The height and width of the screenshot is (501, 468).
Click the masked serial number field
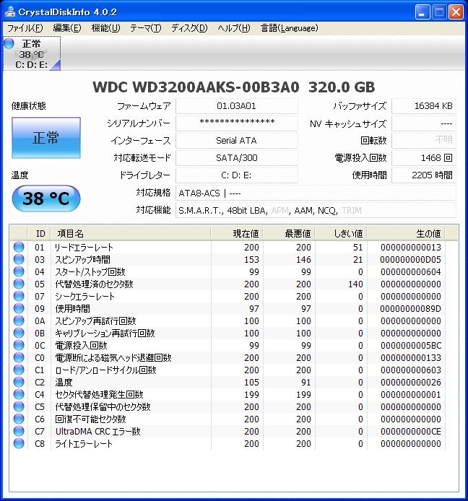pyautogui.click(x=237, y=123)
